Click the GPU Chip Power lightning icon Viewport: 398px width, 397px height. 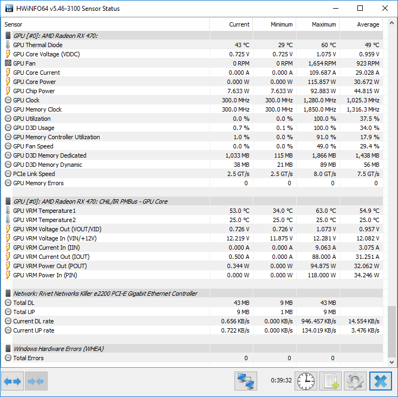coord(8,90)
